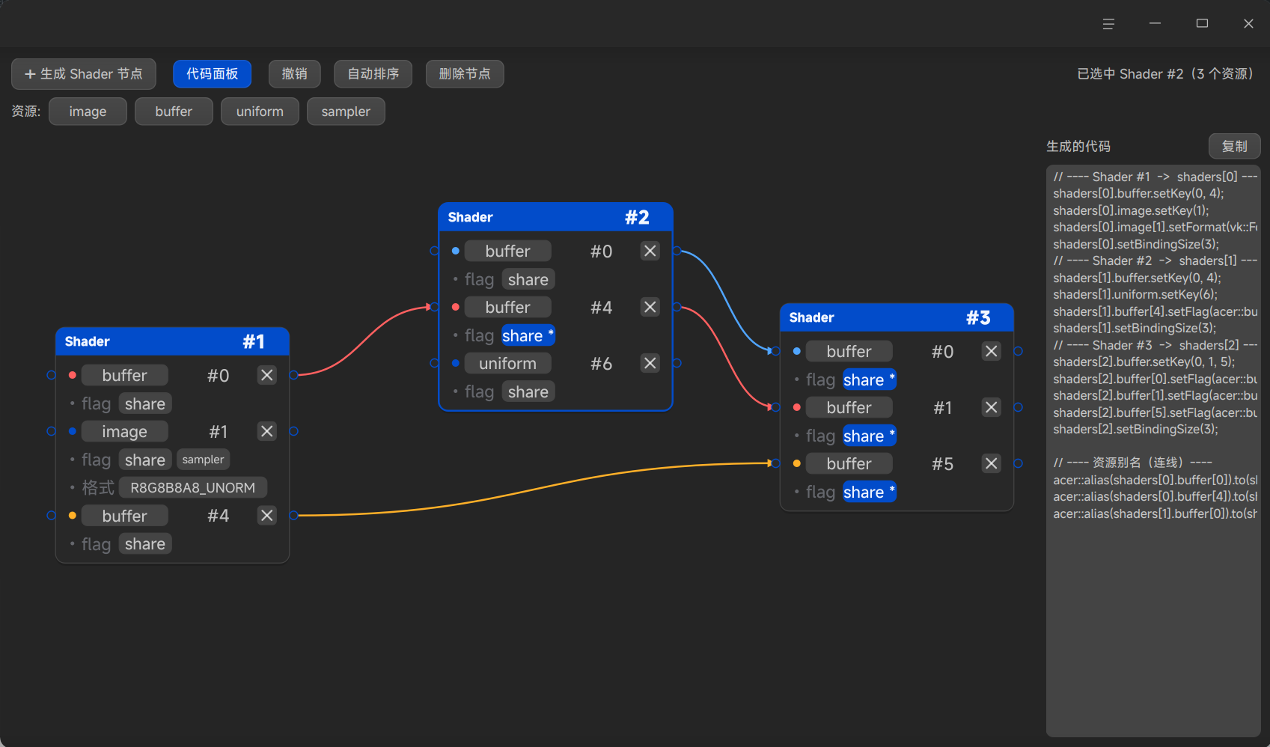Remove buffer #1 from Shader #3
The width and height of the screenshot is (1270, 747).
point(992,407)
